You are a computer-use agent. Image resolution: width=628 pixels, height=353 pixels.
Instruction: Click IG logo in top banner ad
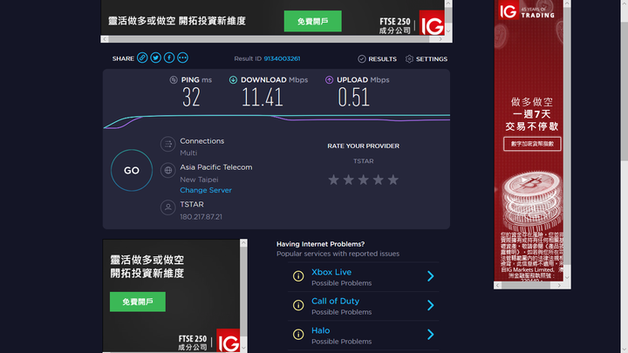[432, 23]
